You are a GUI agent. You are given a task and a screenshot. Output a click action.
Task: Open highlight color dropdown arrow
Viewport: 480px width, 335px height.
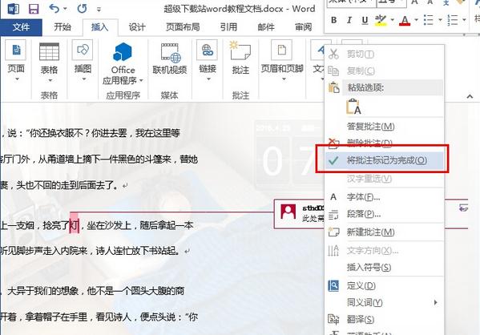tap(392, 20)
